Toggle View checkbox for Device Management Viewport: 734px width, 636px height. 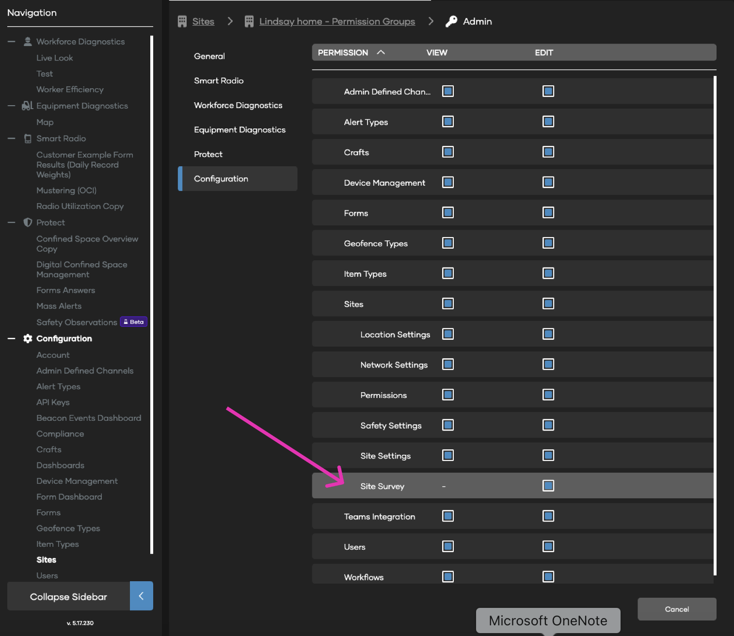(448, 182)
